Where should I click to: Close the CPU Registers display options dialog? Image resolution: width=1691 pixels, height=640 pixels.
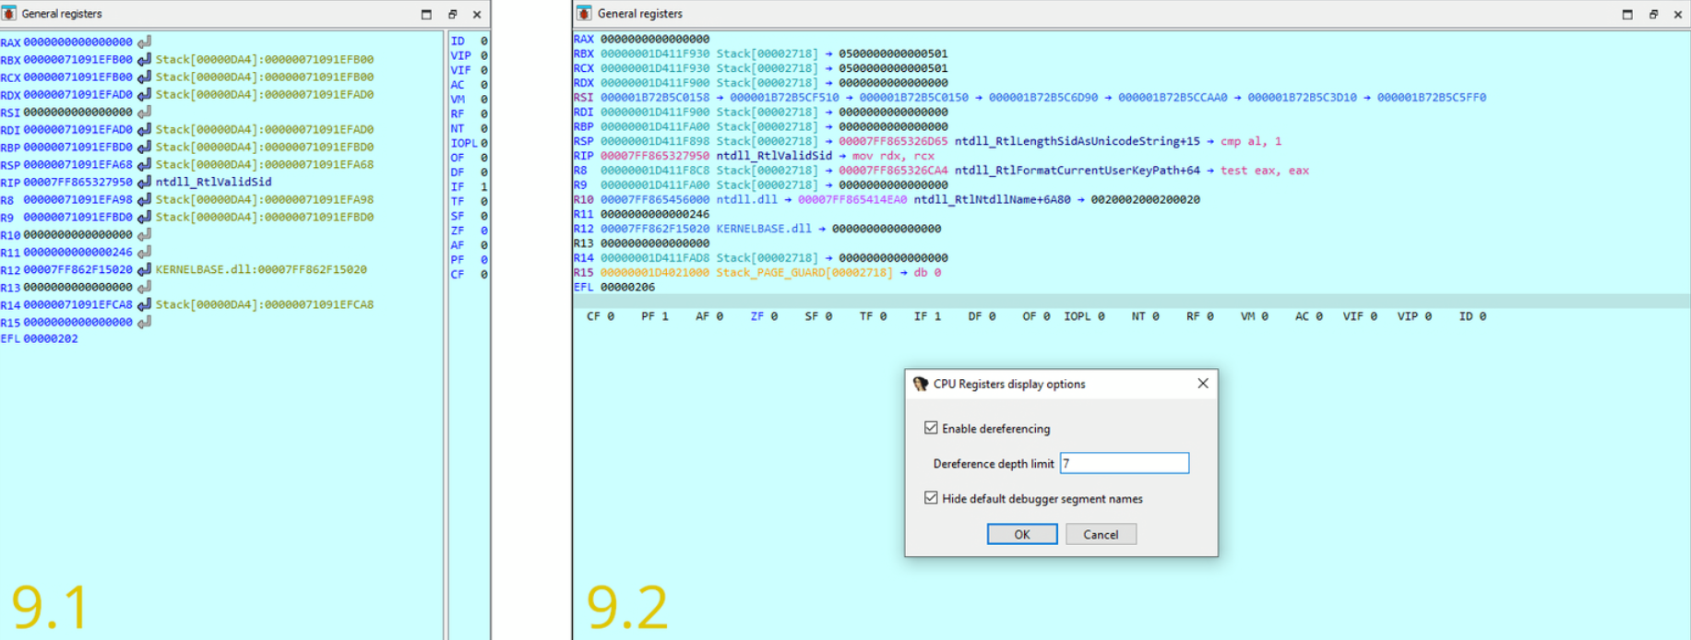point(1203,384)
